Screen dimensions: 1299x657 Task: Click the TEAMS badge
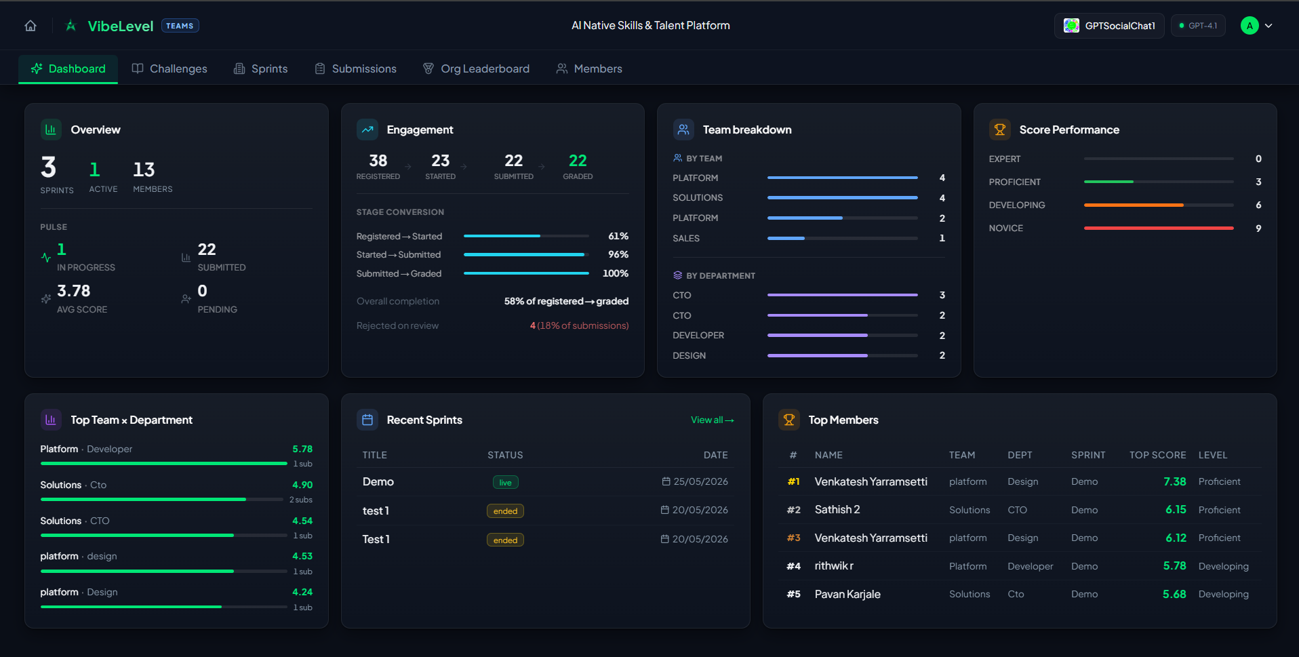[180, 26]
